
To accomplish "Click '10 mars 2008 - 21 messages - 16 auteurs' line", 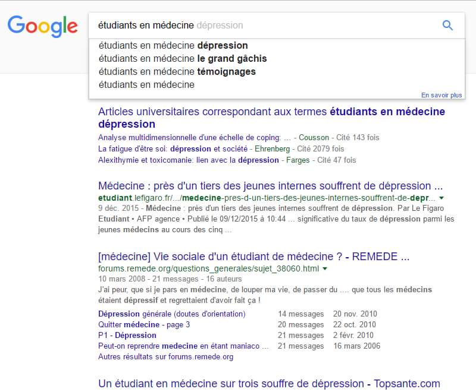I will tap(170, 279).
